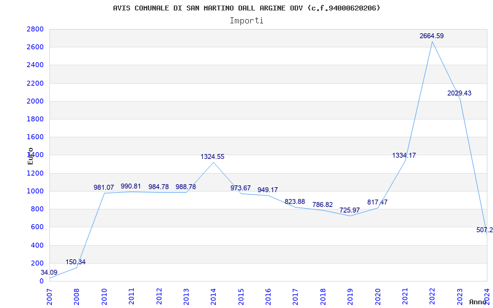Select the 2664.59 data label
This screenshot has width=493, height=308.
pyautogui.click(x=431, y=36)
